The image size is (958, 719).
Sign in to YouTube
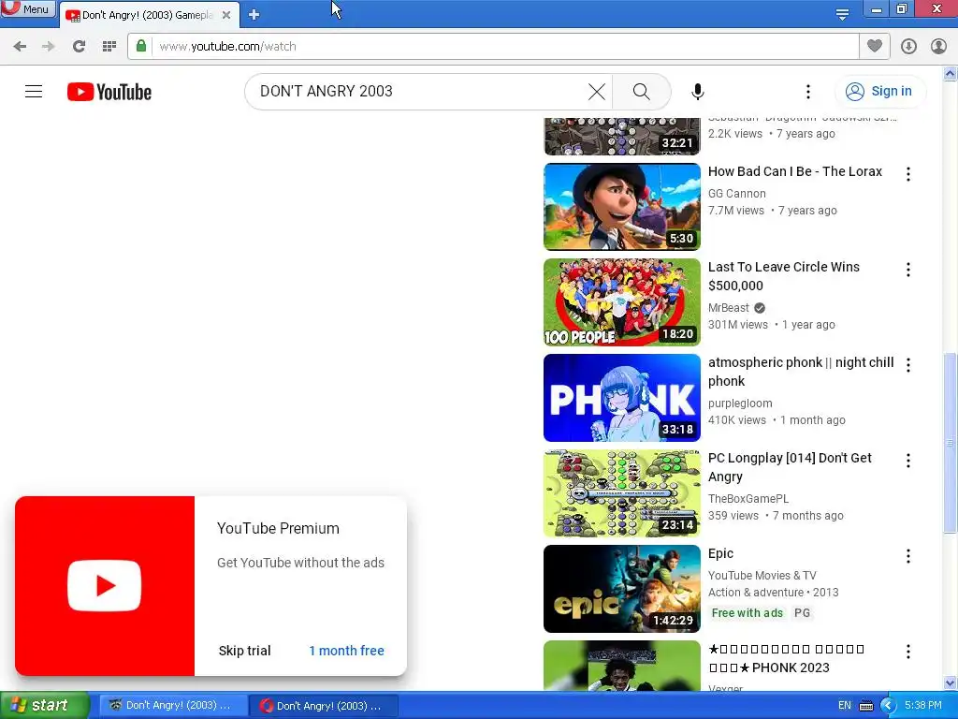879,92
